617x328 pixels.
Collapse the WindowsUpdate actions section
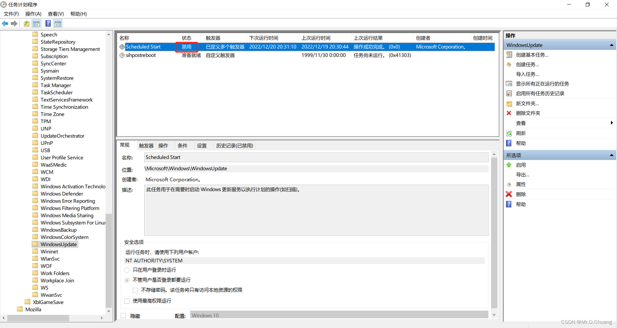click(x=612, y=45)
